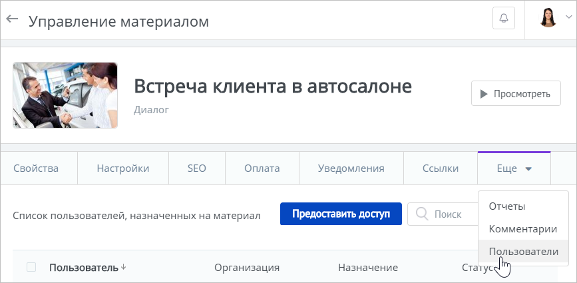Expand the Еще tab dropdown arrow
Viewport: 577px width, 283px height.
pyautogui.click(x=528, y=169)
